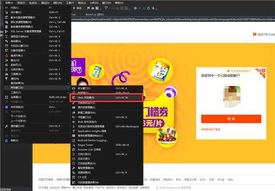The width and height of the screenshot is (275, 191).
Task: Click the 任务列表 icon, Ctrl+W, T
Action: click(x=6, y=69)
